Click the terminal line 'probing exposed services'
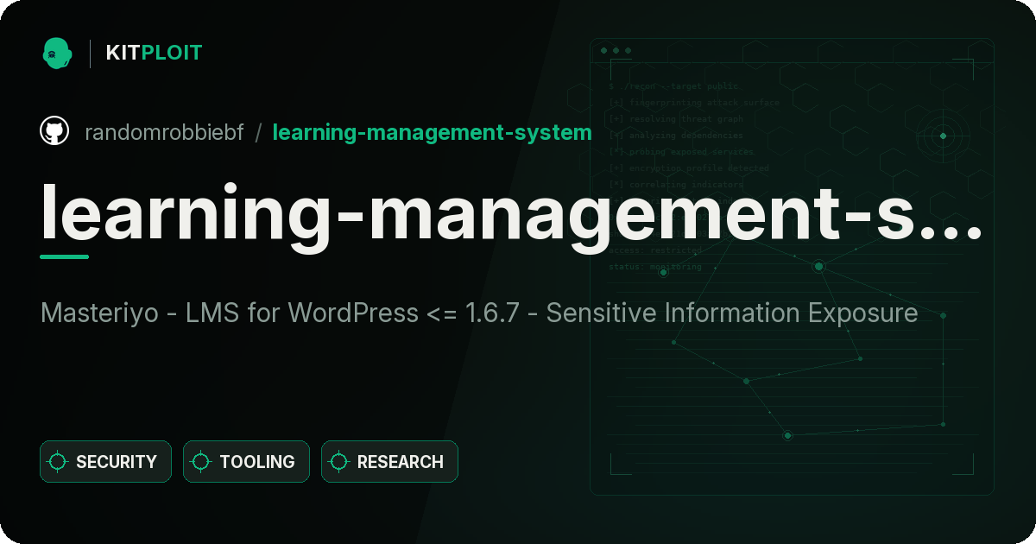Screen dimensions: 1036x544 (x=681, y=152)
